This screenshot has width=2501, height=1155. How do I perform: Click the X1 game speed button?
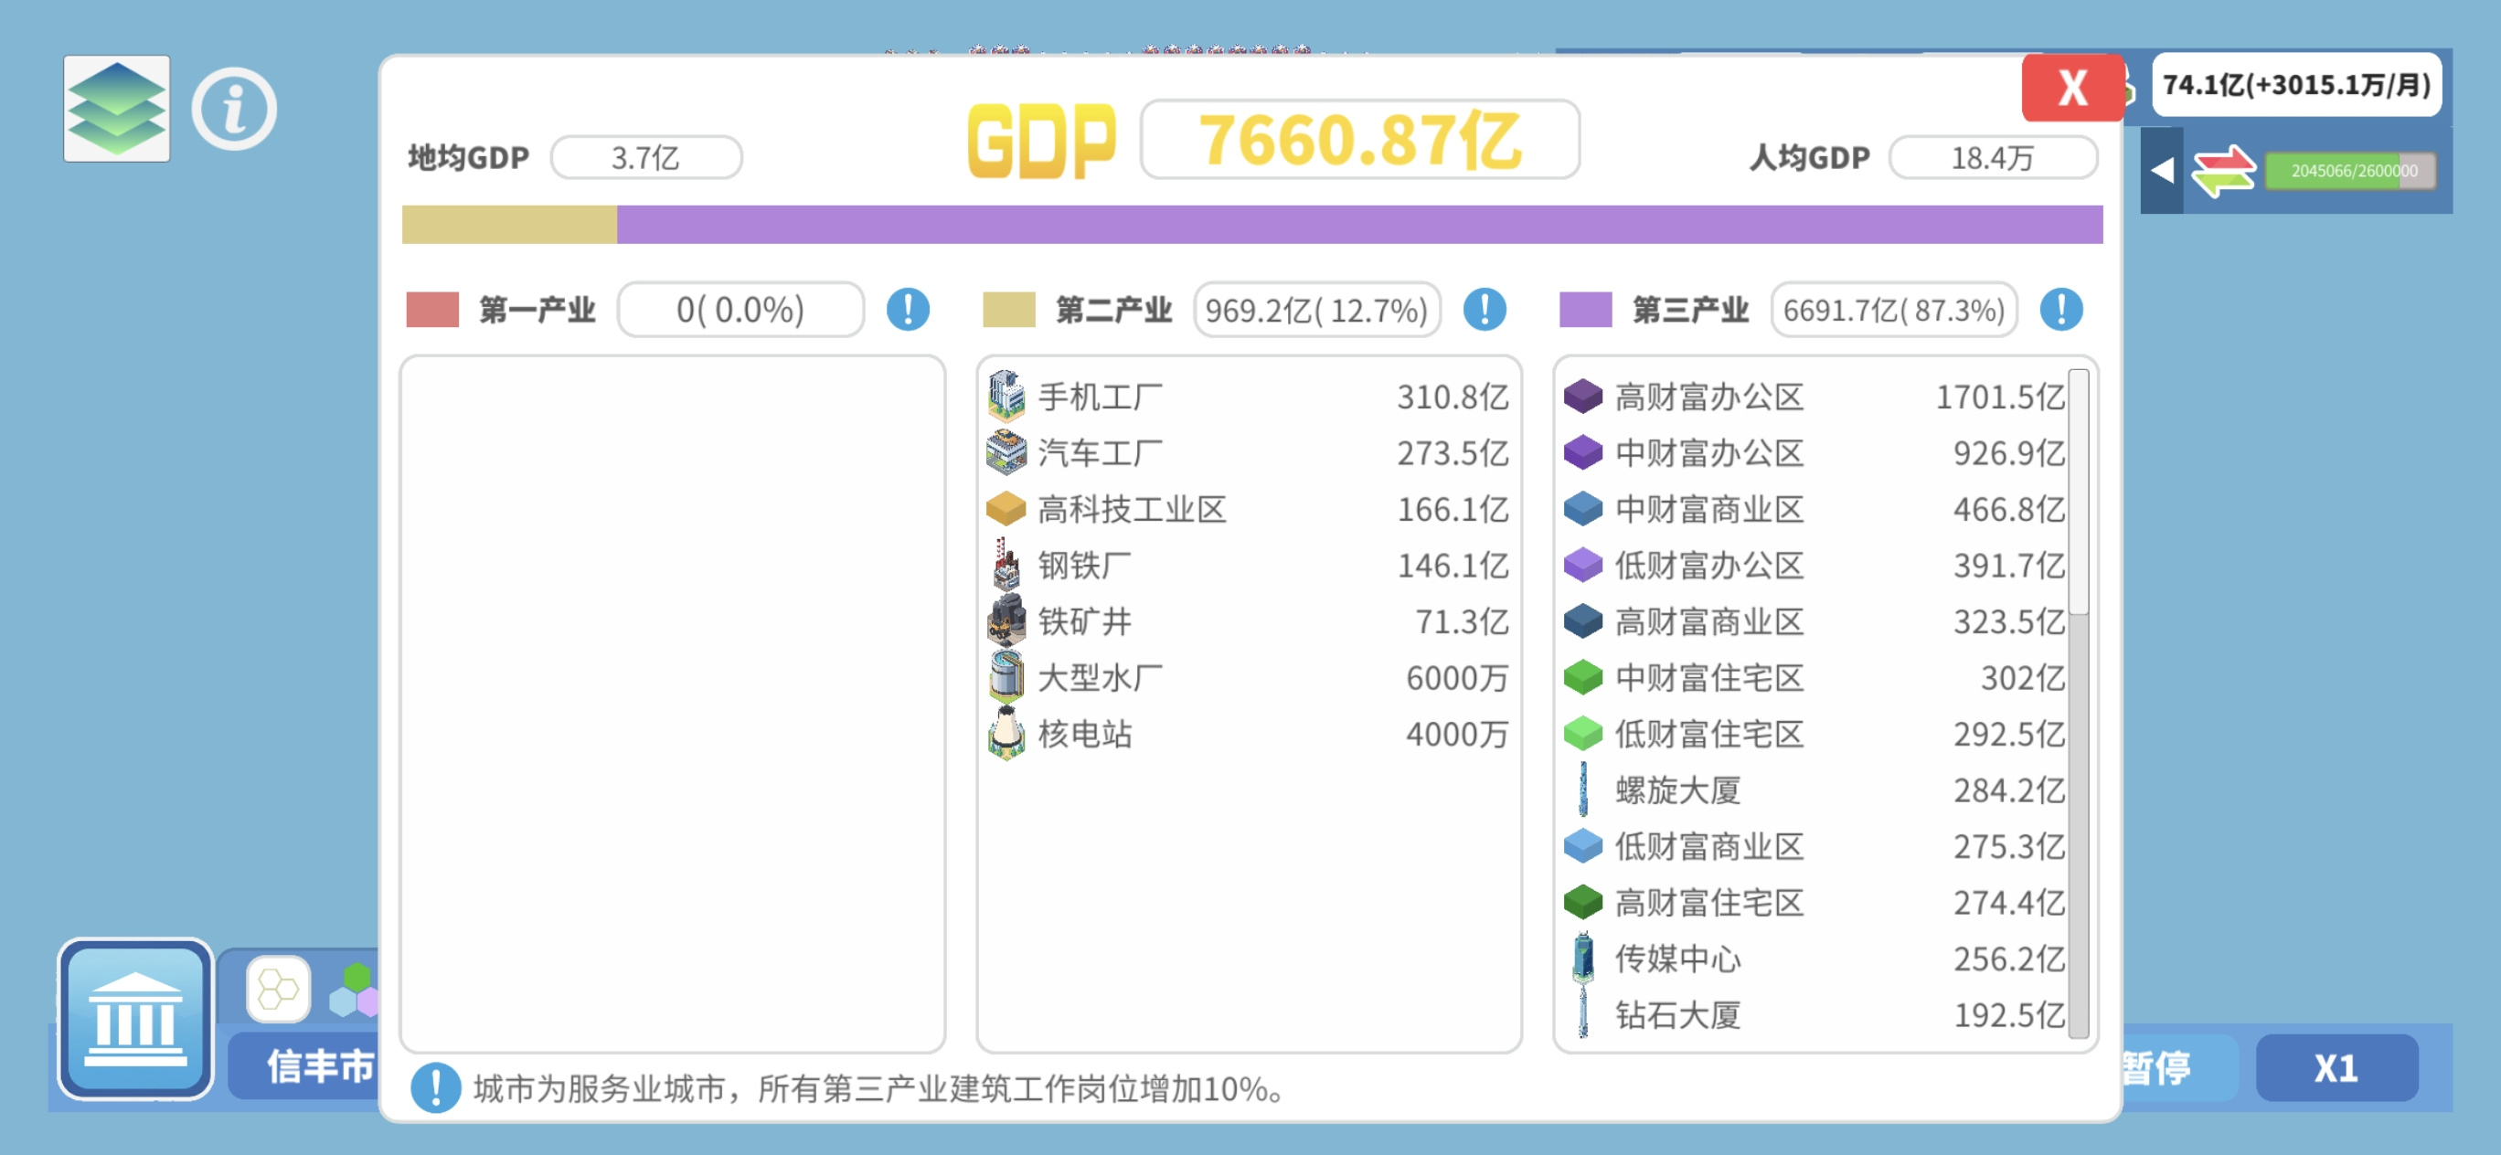click(2336, 1067)
